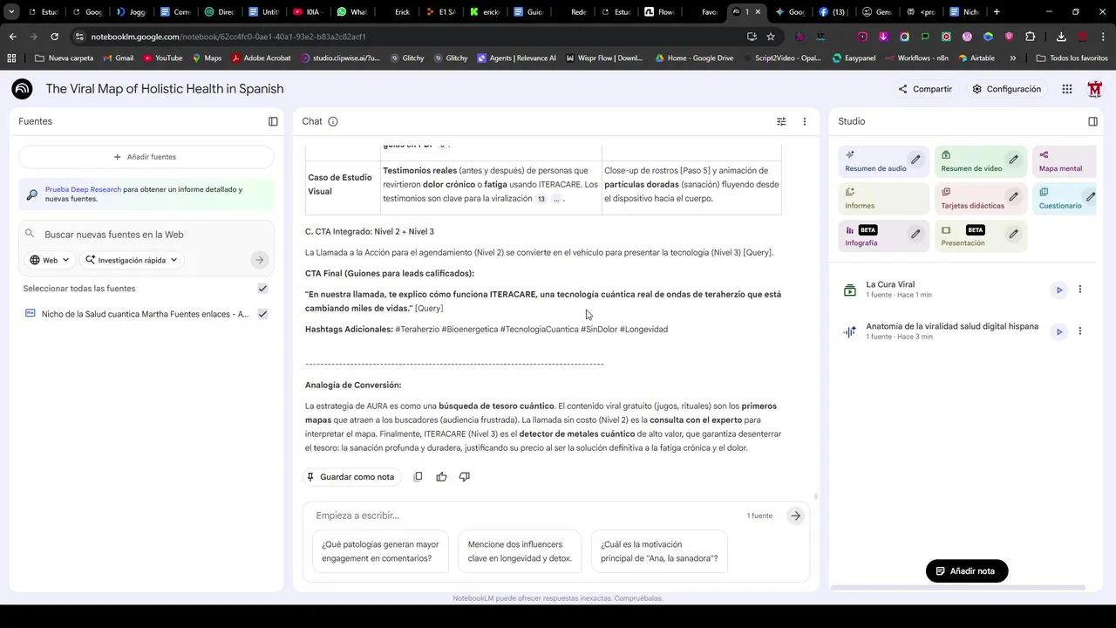
Task: Click the Compartir button
Action: [924, 89]
